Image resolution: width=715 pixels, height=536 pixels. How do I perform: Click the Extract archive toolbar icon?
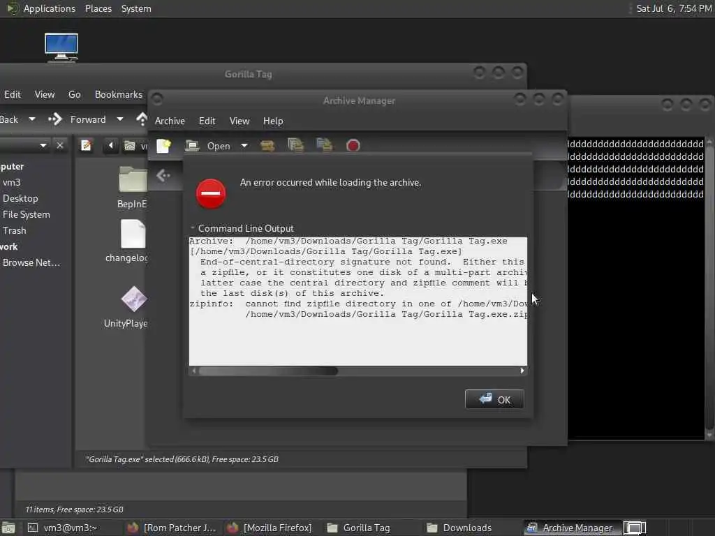coord(267,146)
